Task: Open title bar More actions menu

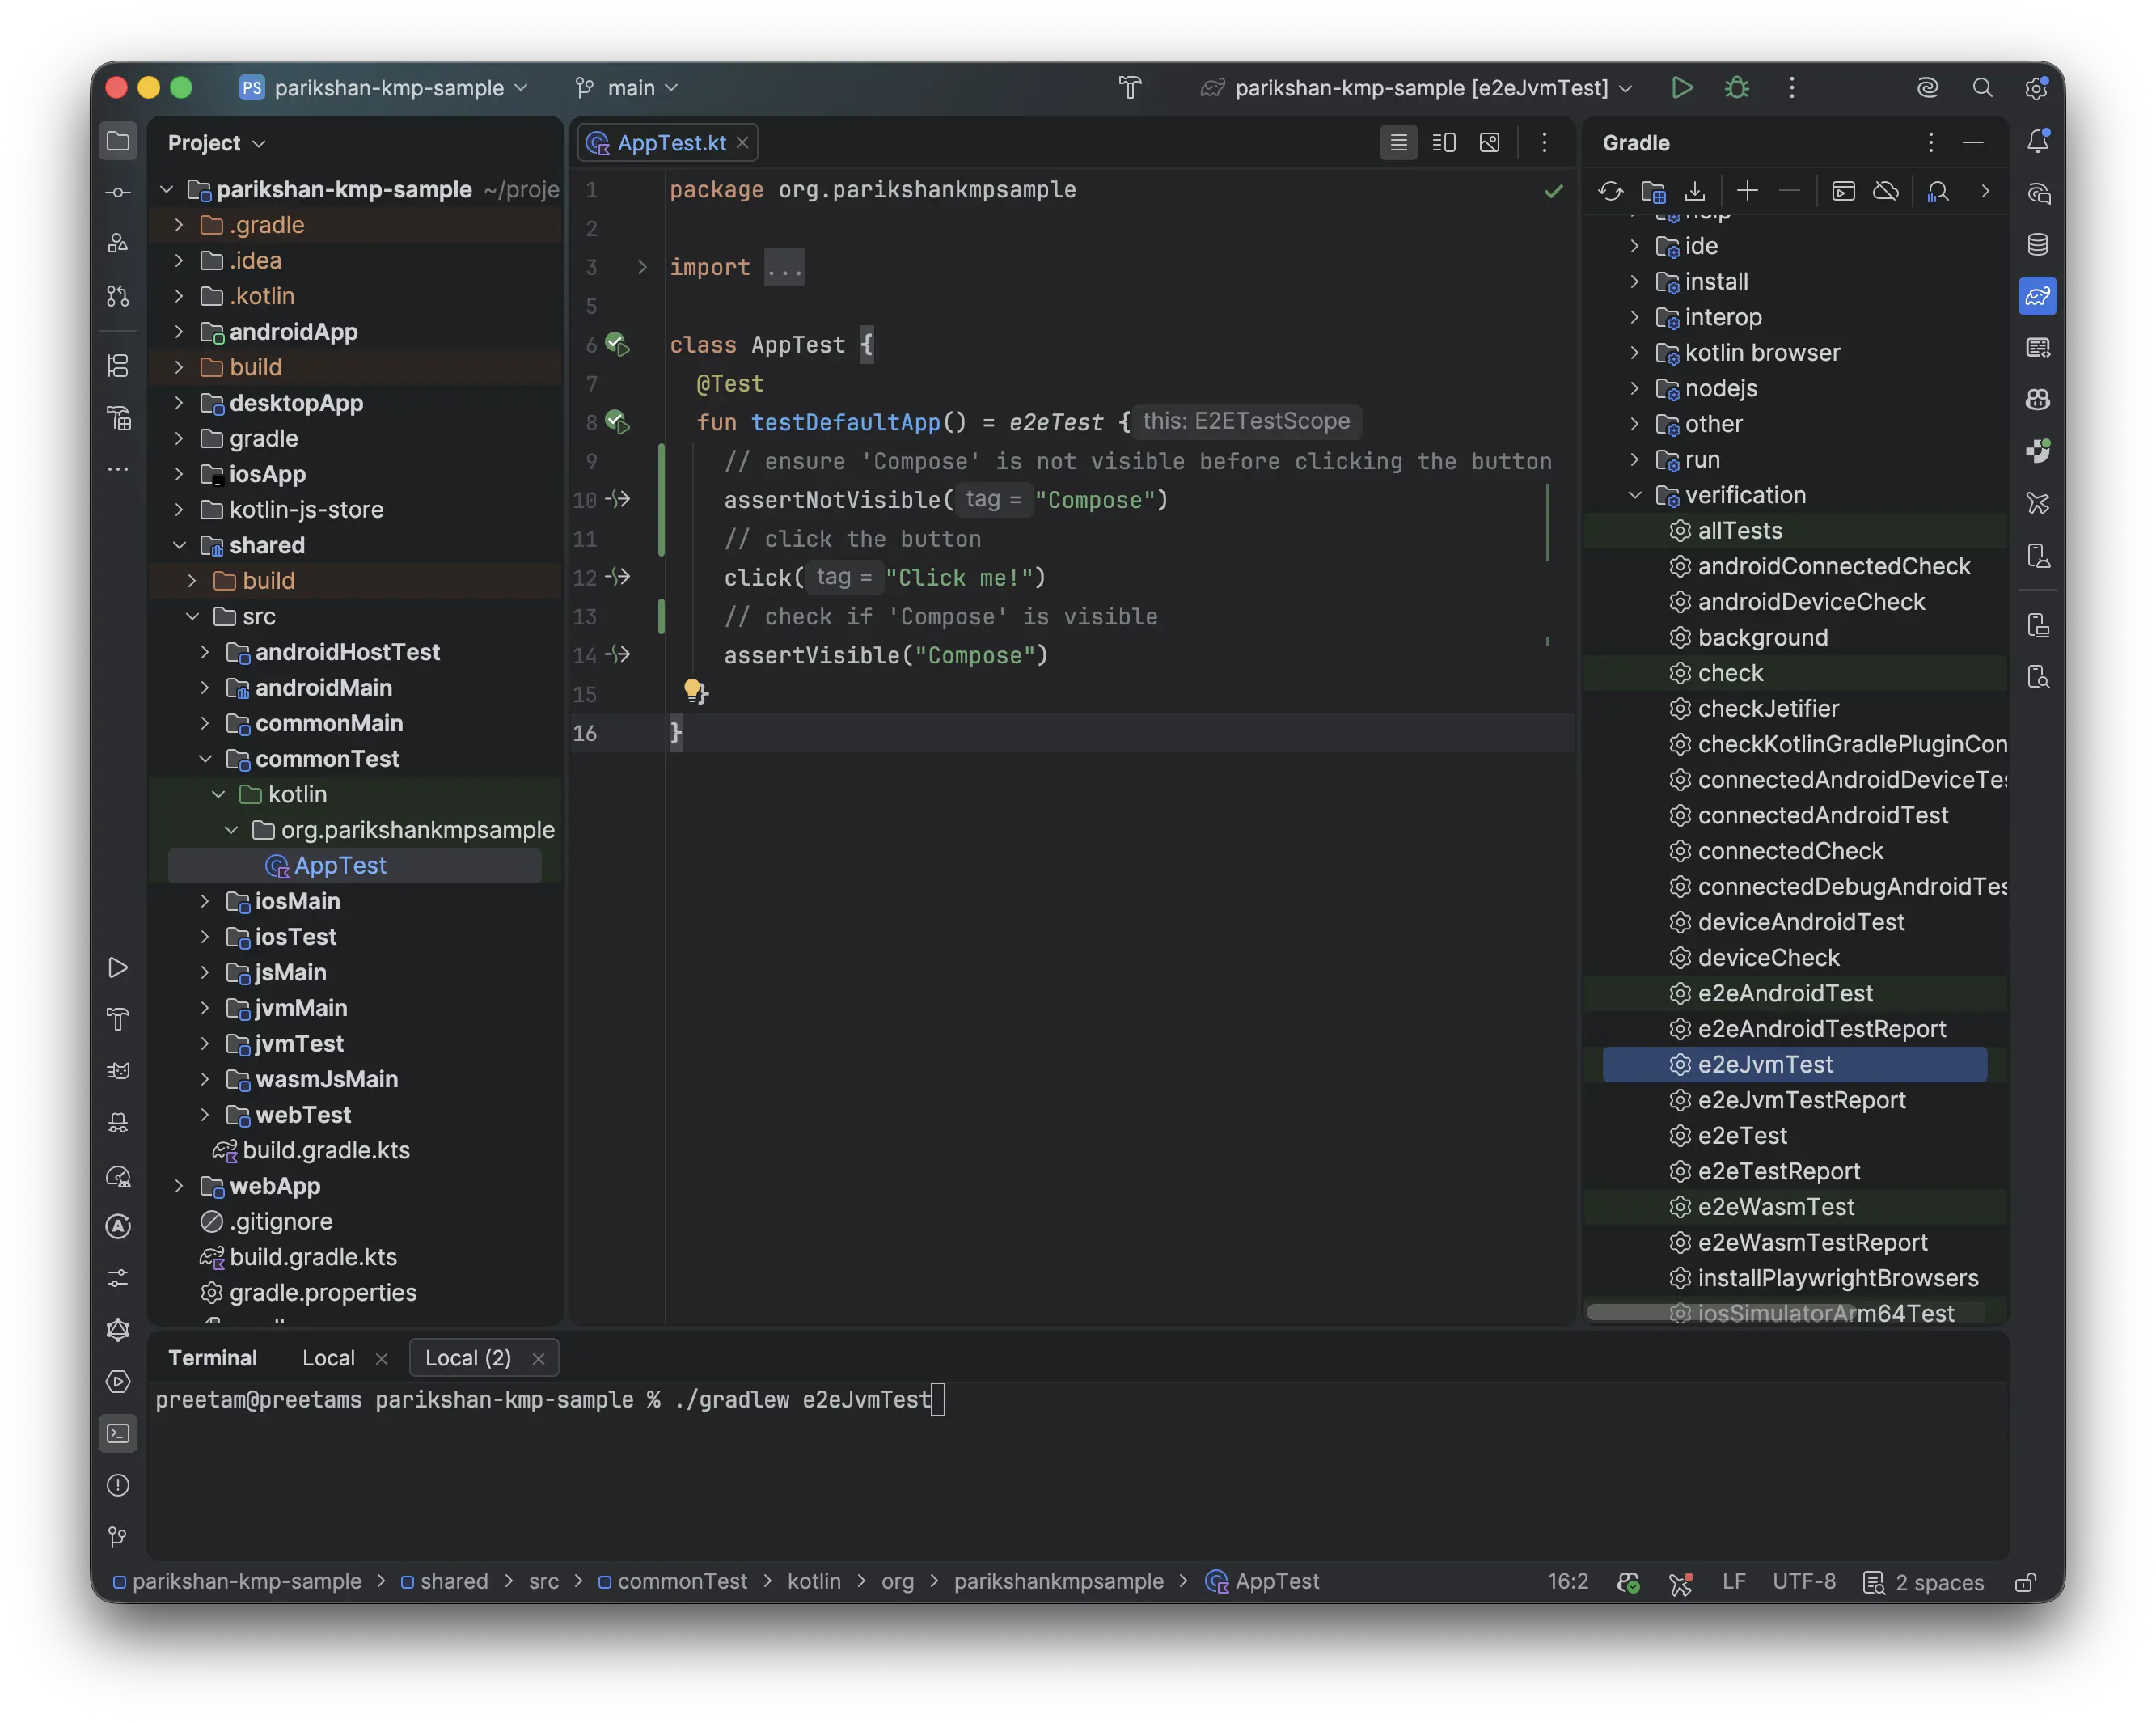Action: point(1792,88)
